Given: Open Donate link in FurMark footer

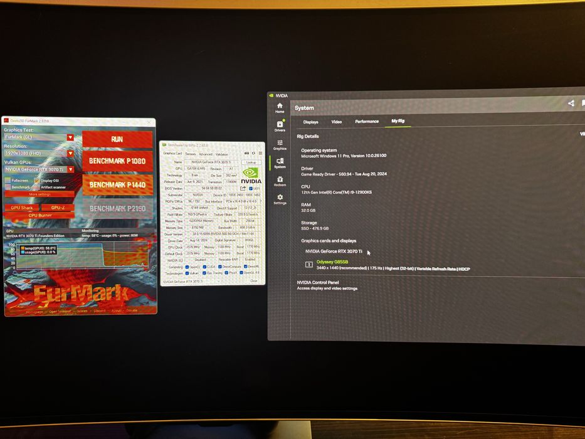Looking at the screenshot, I should click(132, 310).
